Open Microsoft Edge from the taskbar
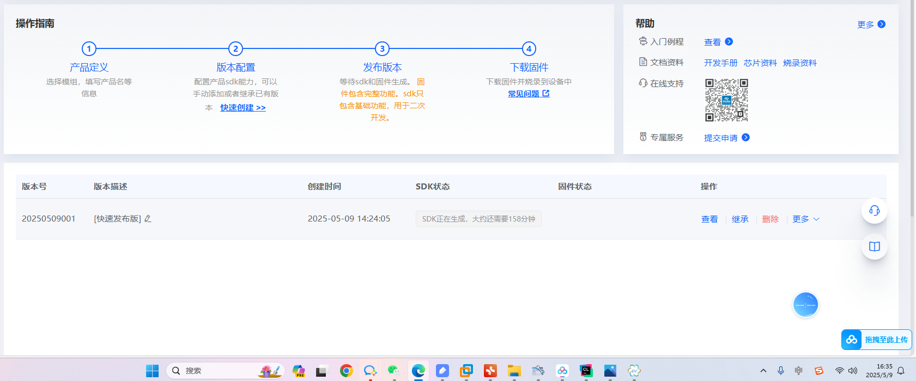Image resolution: width=916 pixels, height=381 pixels. [418, 371]
